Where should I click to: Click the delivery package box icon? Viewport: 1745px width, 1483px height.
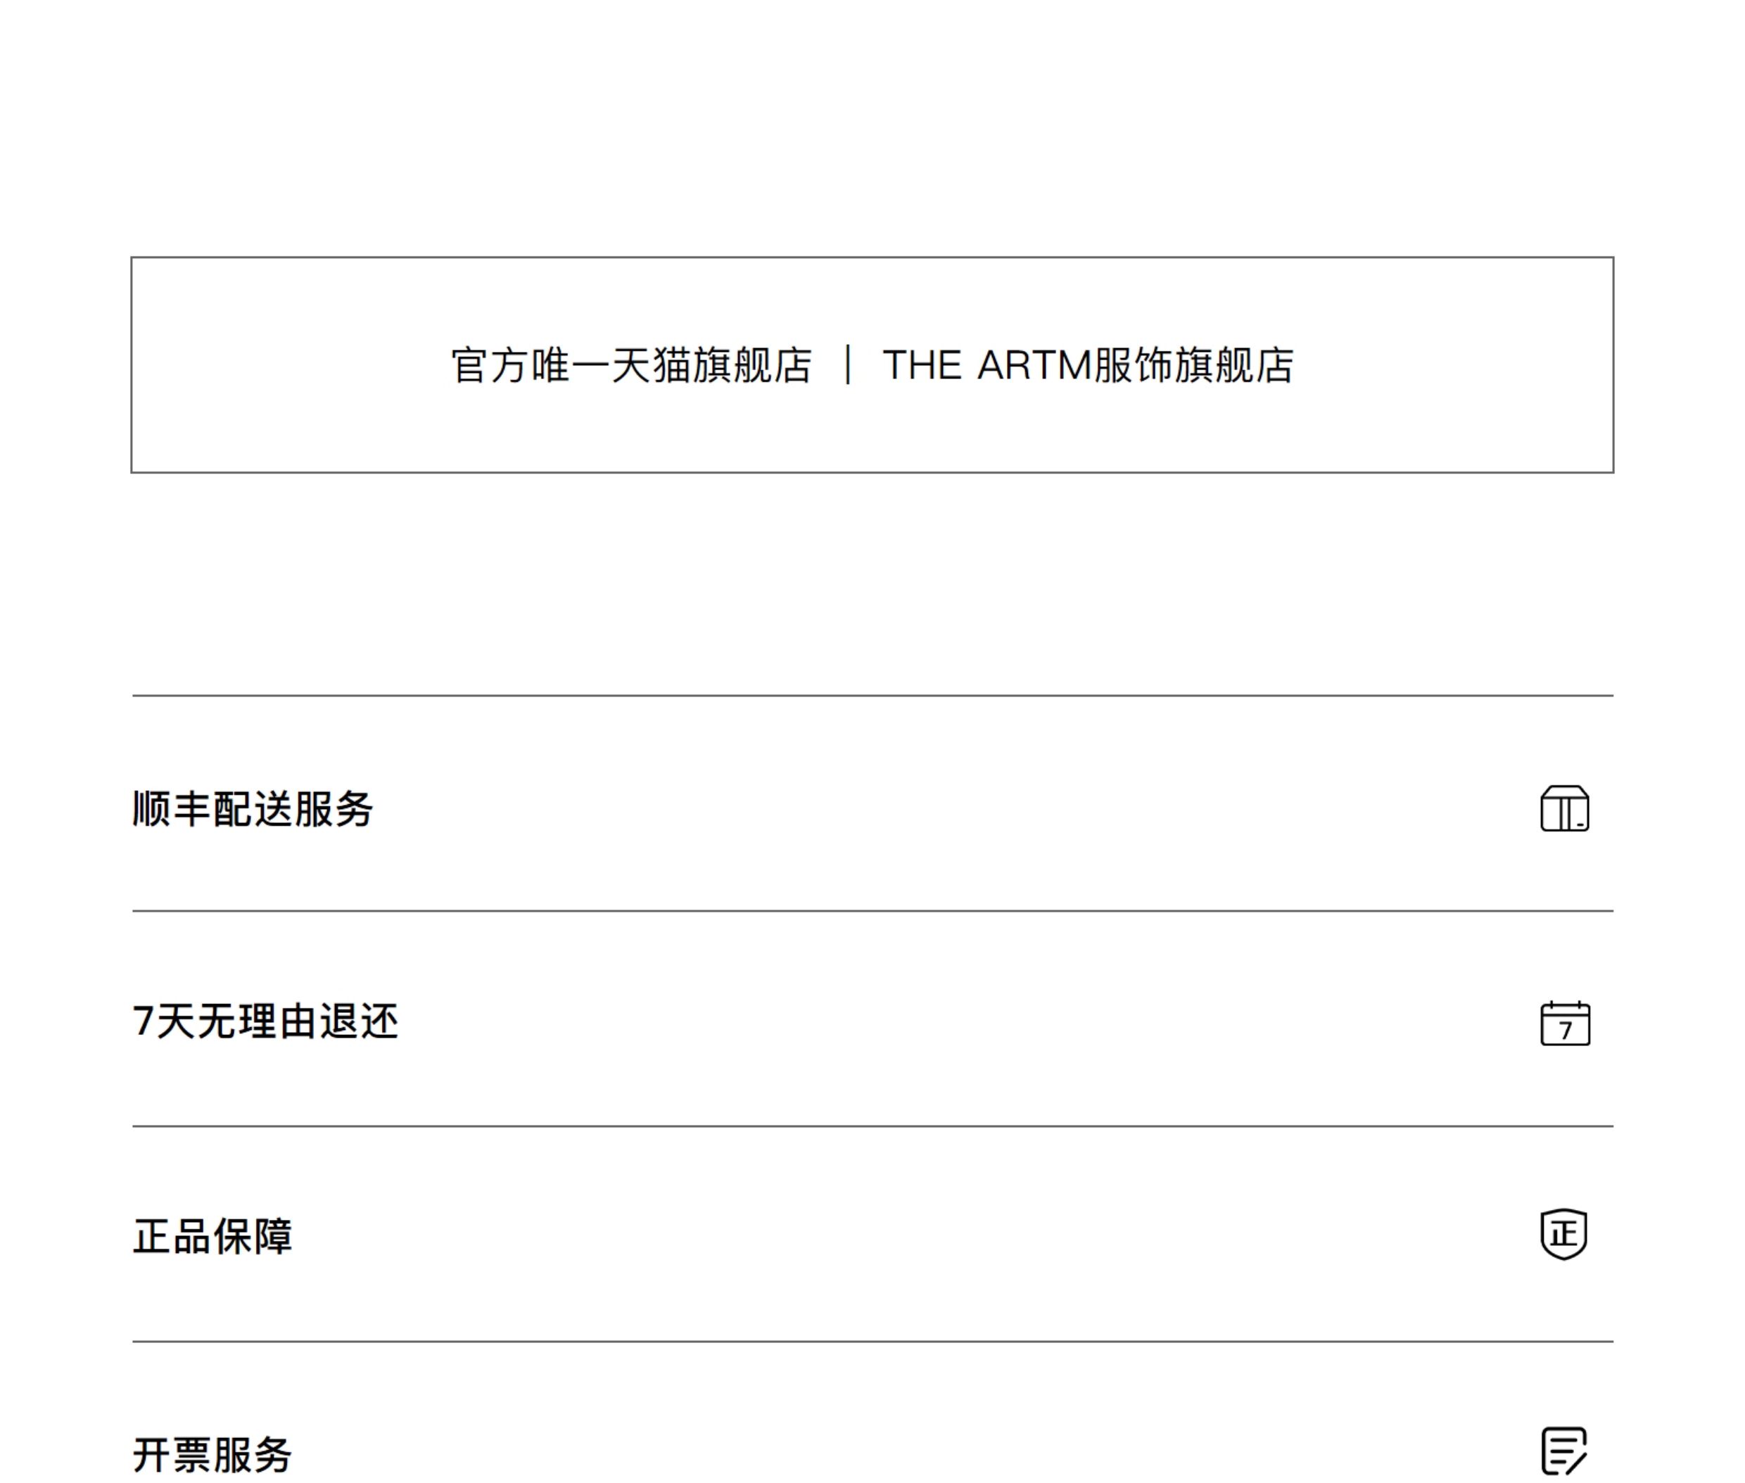(1564, 809)
